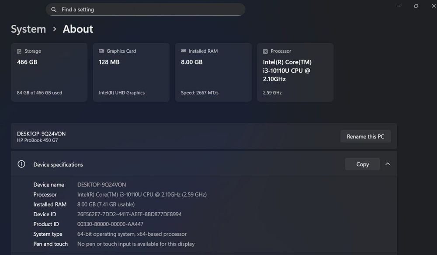Click the Installed RAM memory icon
This screenshot has height=255, width=437.
[184, 51]
